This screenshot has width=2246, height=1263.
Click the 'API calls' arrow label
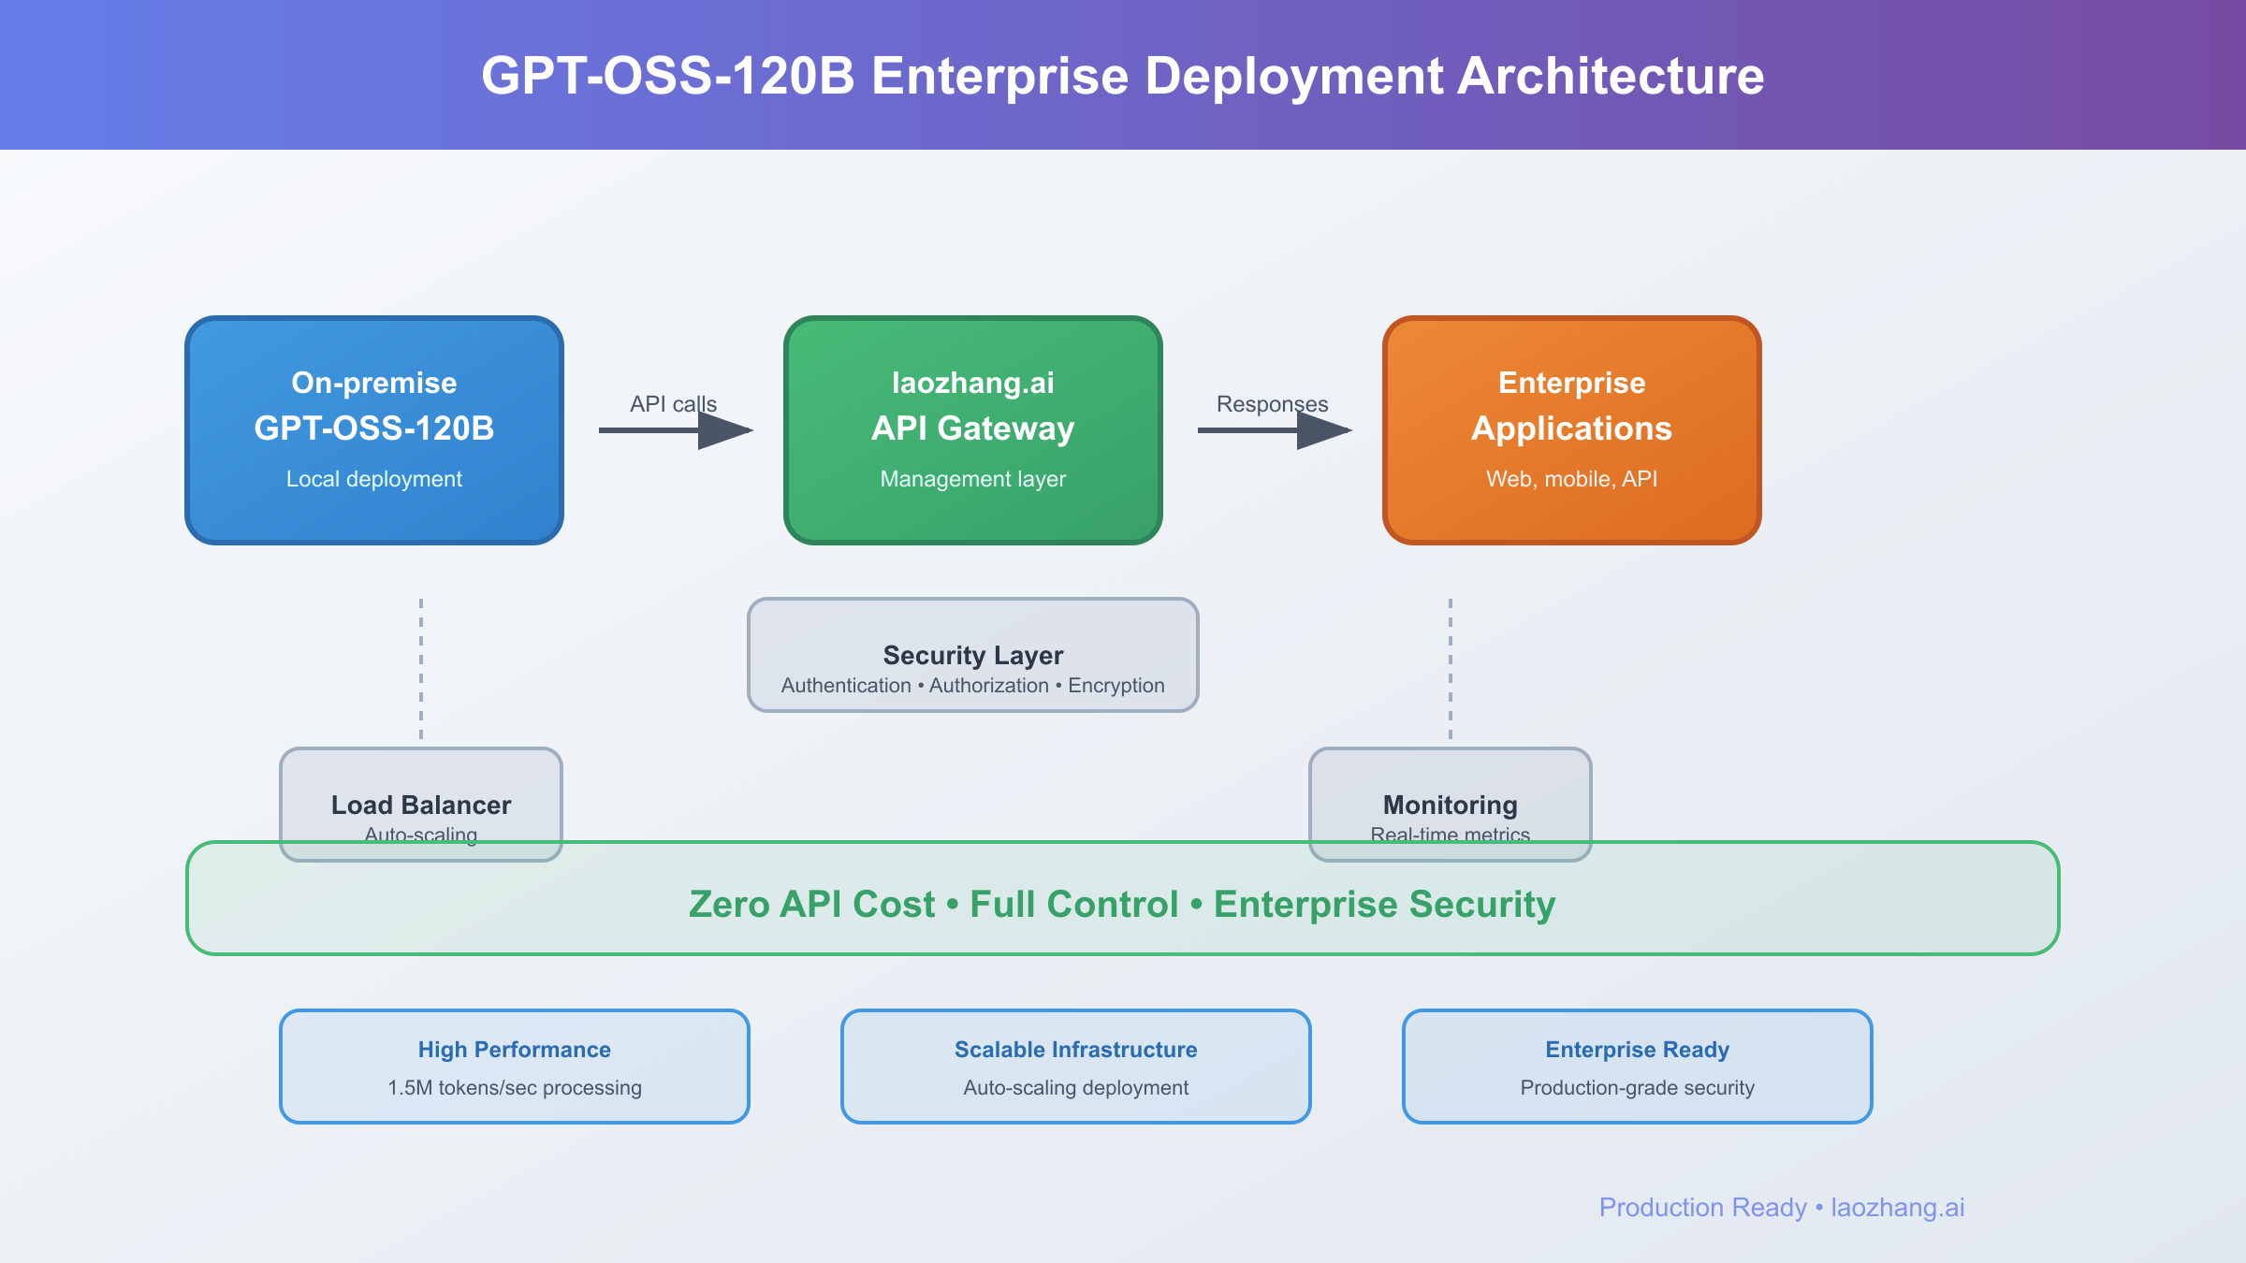coord(673,404)
